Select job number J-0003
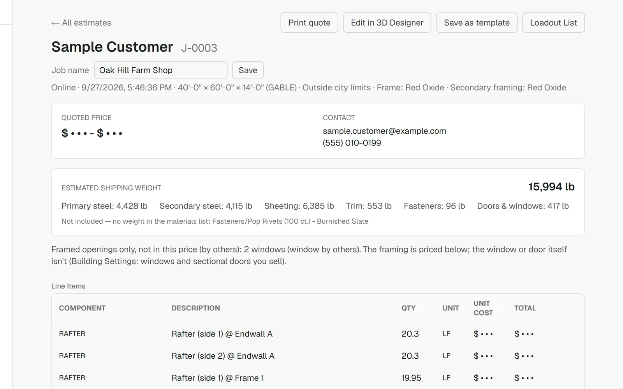The image size is (623, 389). pos(199,48)
